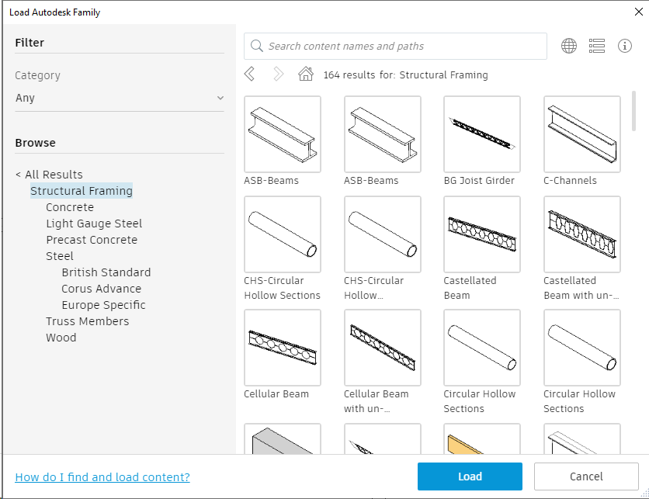Viewport: 649px width, 499px height.
Task: Open the globe region selector icon
Action: click(569, 46)
